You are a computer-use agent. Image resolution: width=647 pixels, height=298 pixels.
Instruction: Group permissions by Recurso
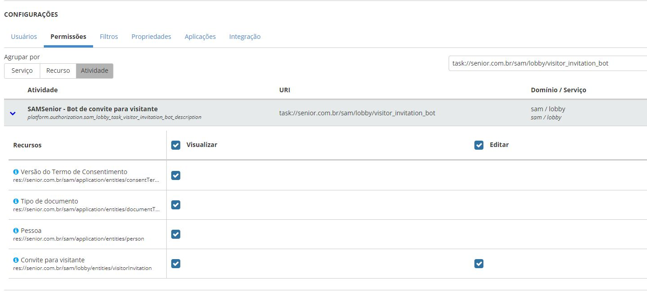(58, 71)
